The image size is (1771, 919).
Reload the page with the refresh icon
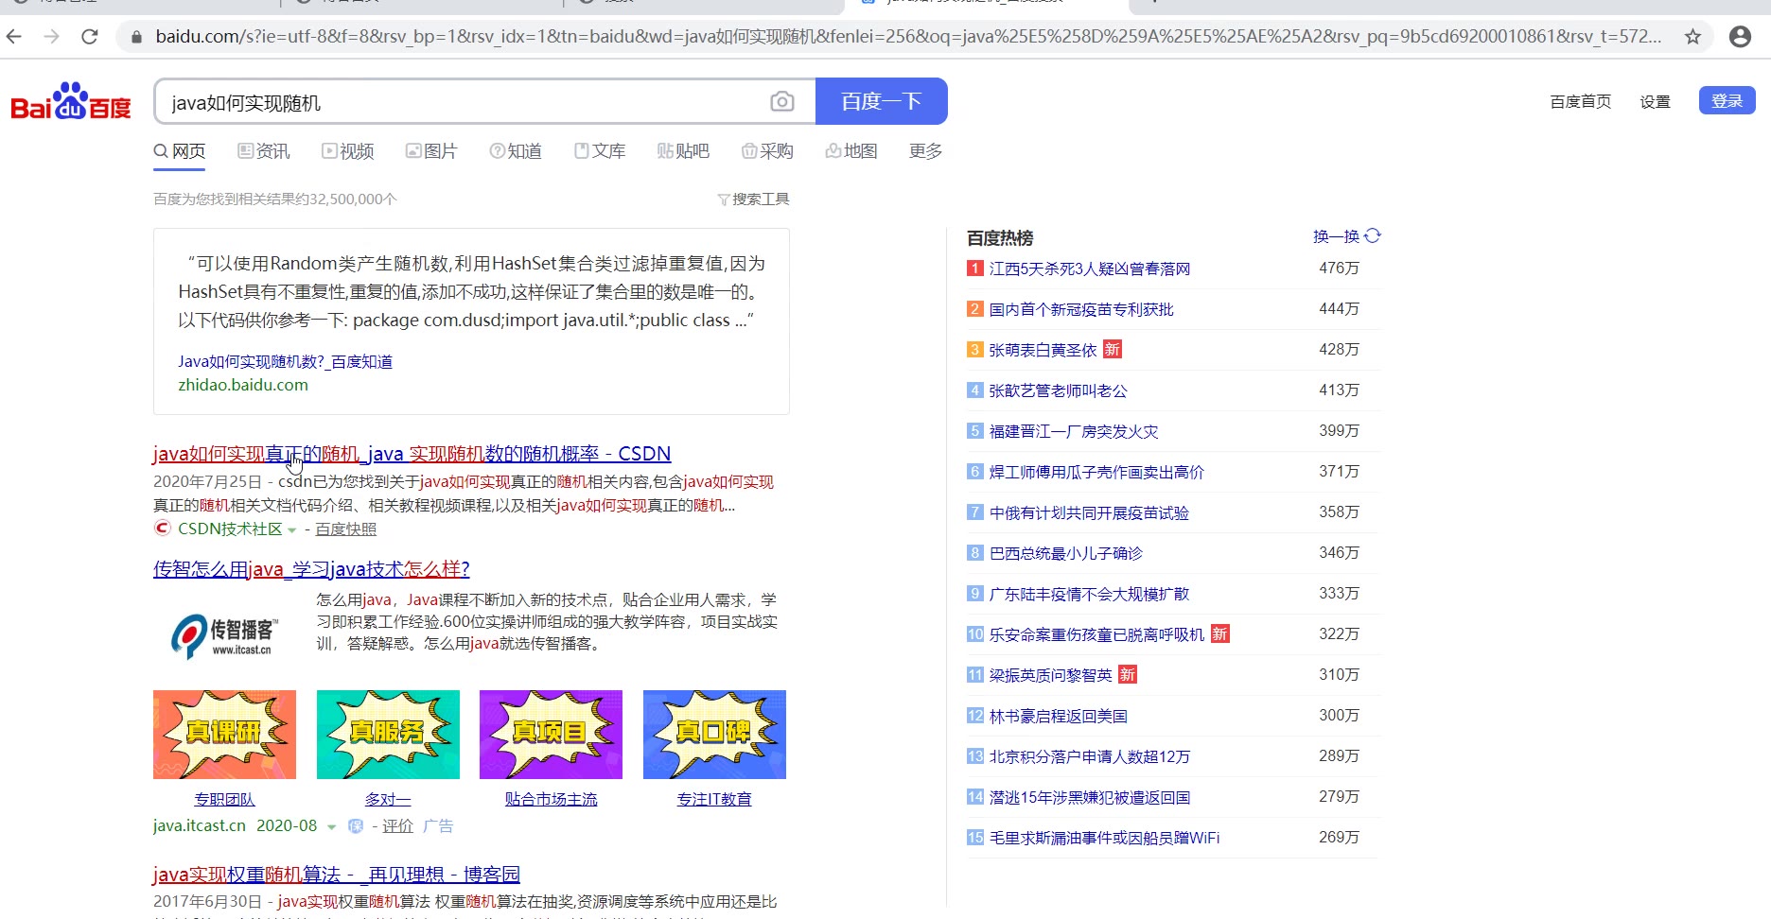[90, 37]
